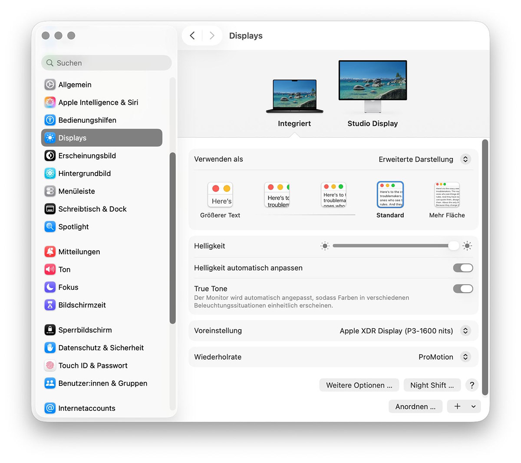Select the middle resolution thumbnail option
This screenshot has width=521, height=463.
tap(333, 195)
